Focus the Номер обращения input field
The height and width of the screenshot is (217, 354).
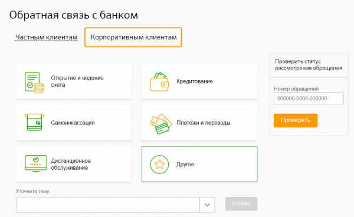[x=309, y=98]
